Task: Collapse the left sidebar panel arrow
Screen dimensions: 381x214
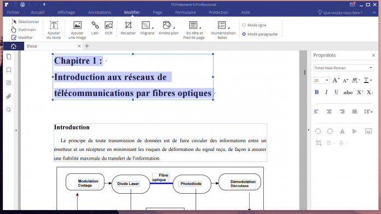Action: pyautogui.click(x=16, y=130)
